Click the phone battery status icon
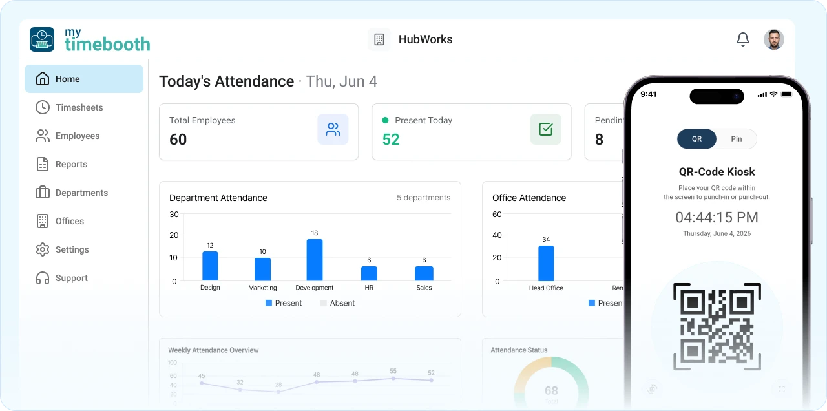 click(786, 94)
